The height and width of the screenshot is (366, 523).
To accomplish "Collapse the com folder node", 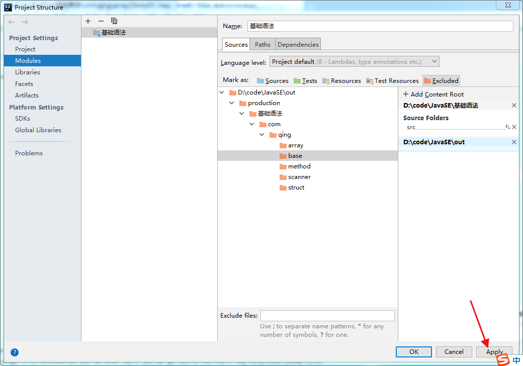I will coord(252,124).
